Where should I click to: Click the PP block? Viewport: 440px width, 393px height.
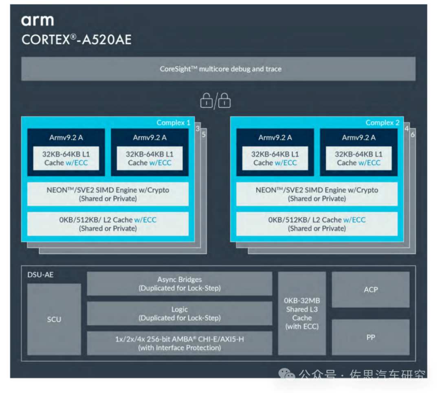pyautogui.click(x=371, y=337)
